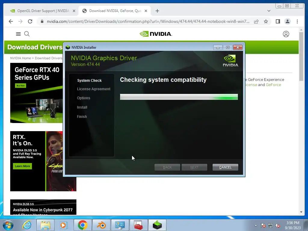Open the red toolbox app in taskbar
The width and height of the screenshot is (308, 231).
(x=138, y=225)
